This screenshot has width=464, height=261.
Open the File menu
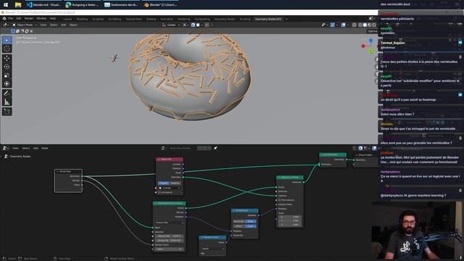11,19
